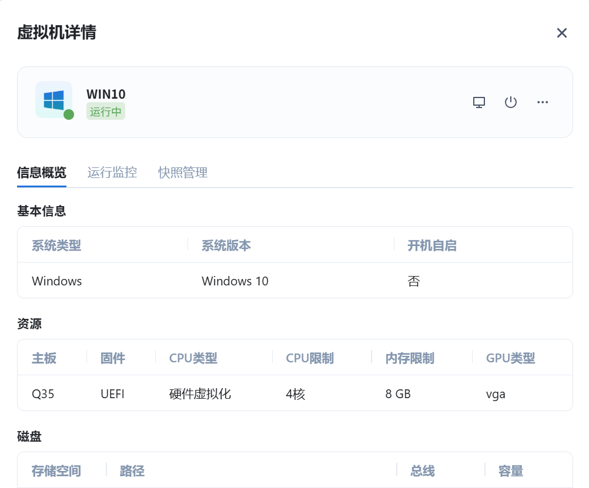Image resolution: width=589 pixels, height=488 pixels.
Task: Click the 容量 column header
Action: [511, 471]
